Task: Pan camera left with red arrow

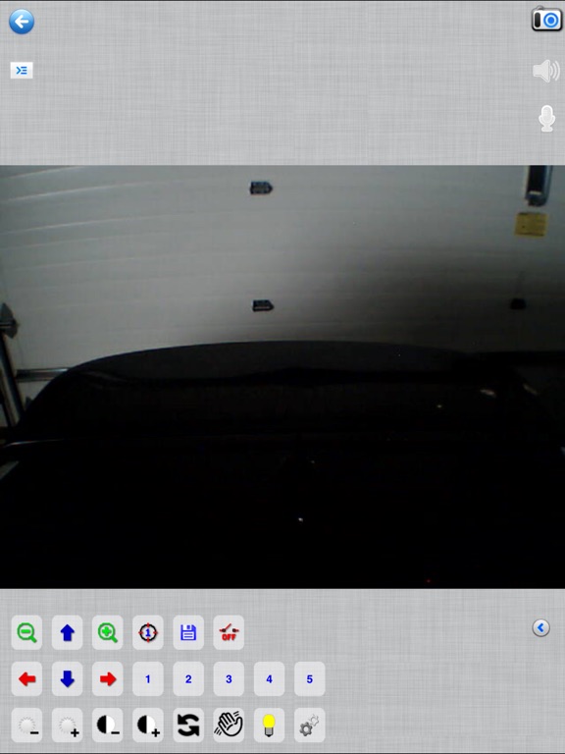Action: point(26,678)
